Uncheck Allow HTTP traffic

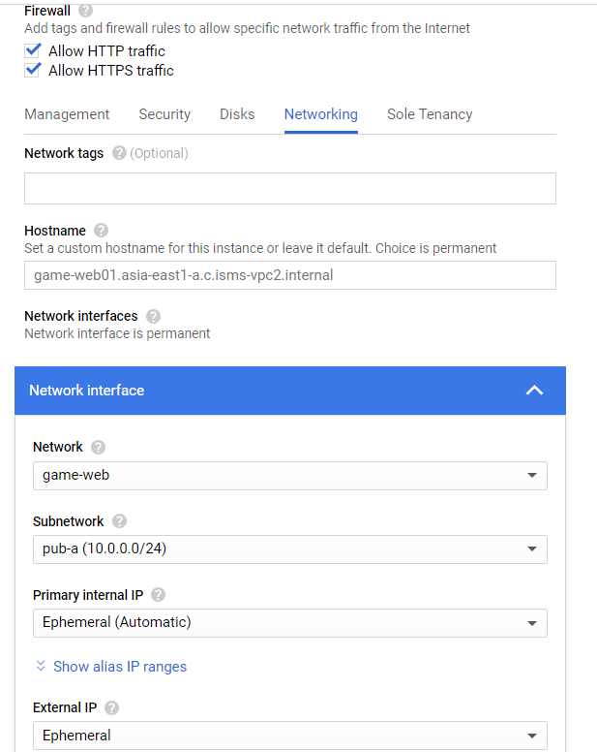pos(34,50)
